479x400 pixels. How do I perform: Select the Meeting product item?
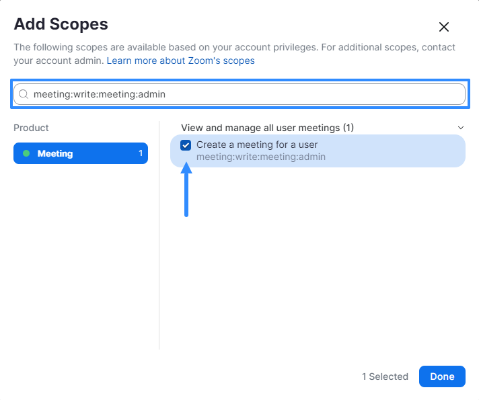(81, 153)
